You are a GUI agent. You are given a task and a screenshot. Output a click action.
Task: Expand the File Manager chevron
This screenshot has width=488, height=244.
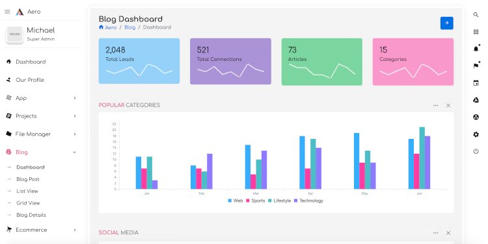75,134
